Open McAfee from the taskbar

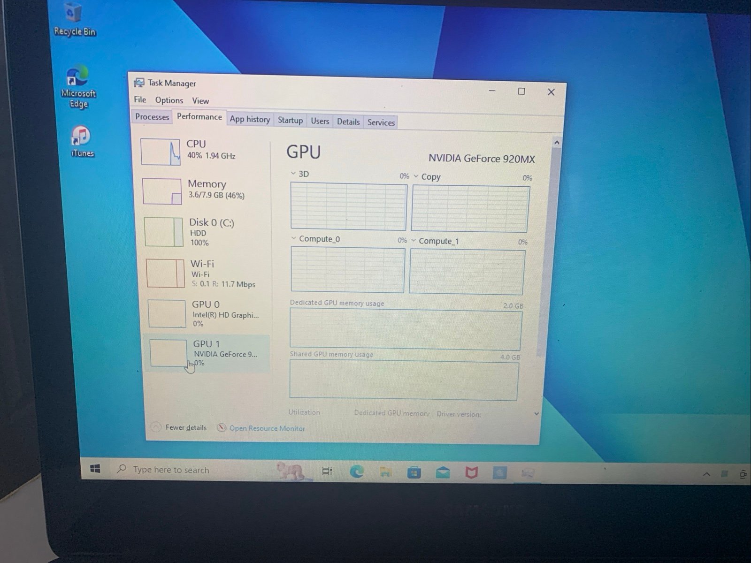point(471,473)
